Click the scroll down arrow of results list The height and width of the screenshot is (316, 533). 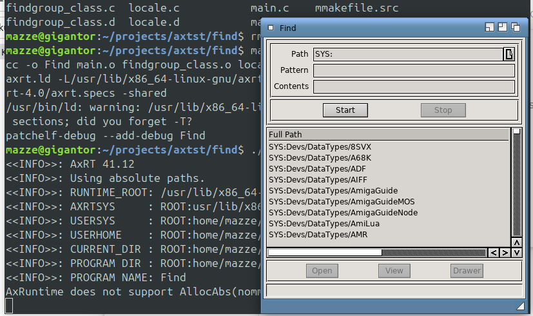coord(516,253)
